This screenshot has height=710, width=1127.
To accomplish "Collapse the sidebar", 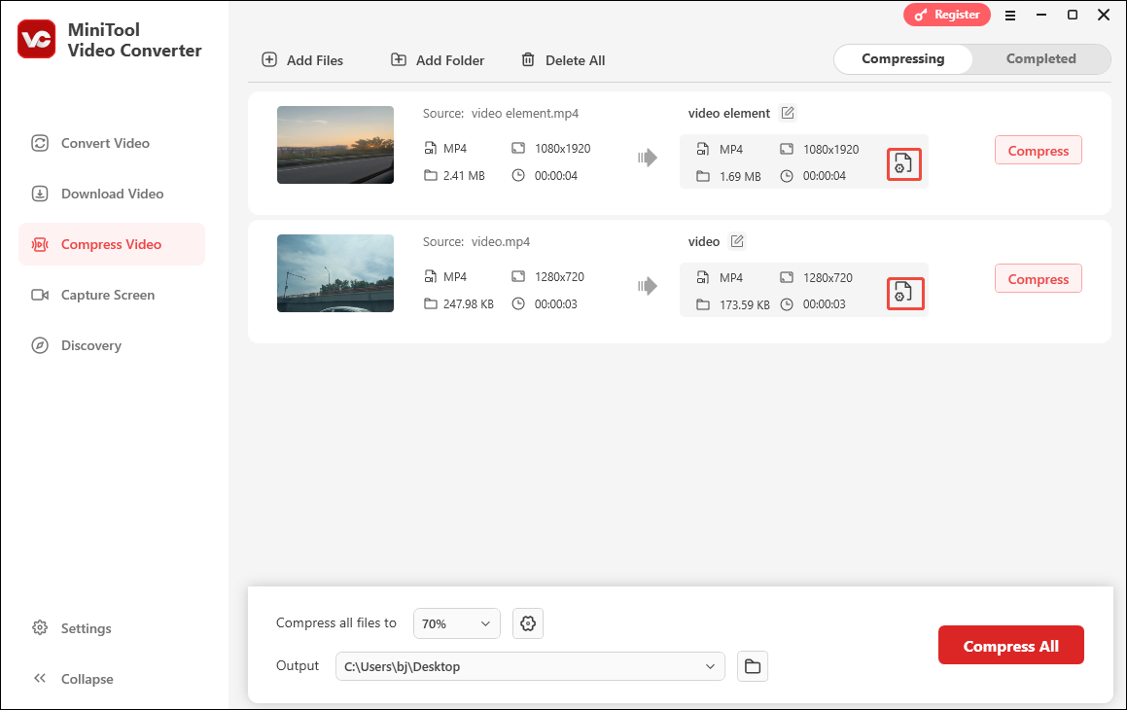I will (x=73, y=678).
